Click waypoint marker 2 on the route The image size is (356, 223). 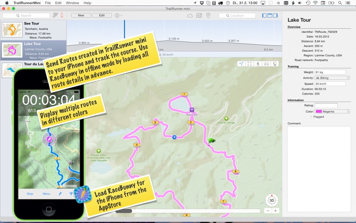click(191, 122)
